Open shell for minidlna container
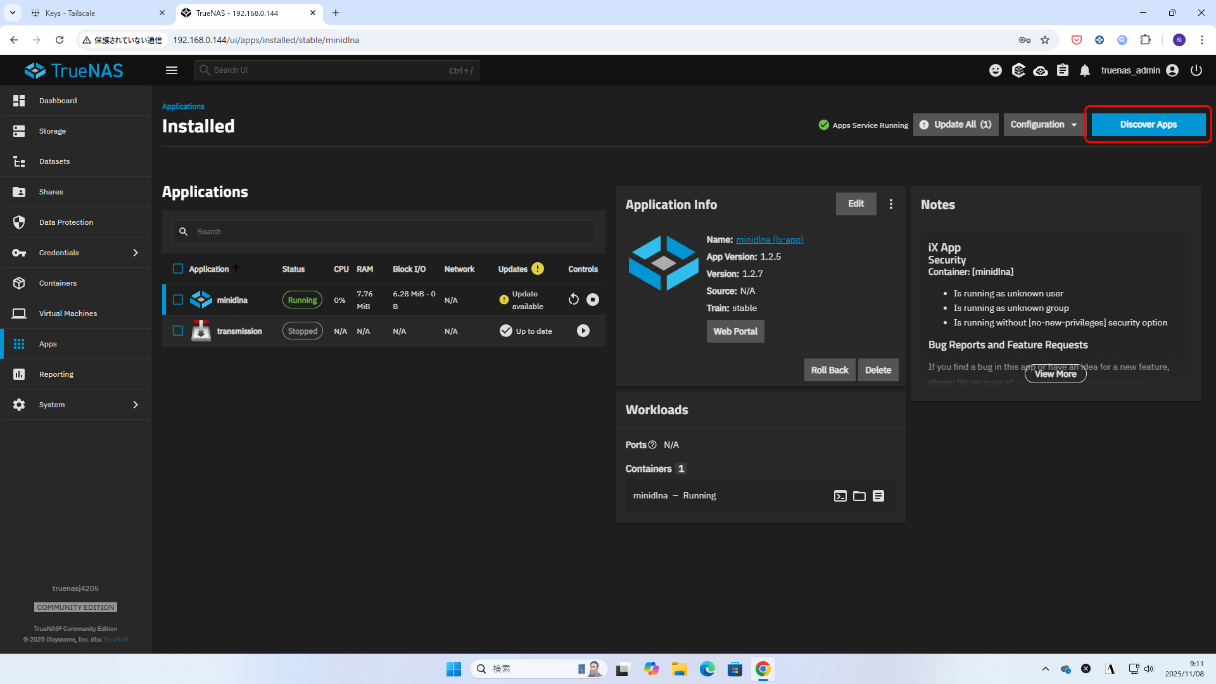1216x684 pixels. 840,496
